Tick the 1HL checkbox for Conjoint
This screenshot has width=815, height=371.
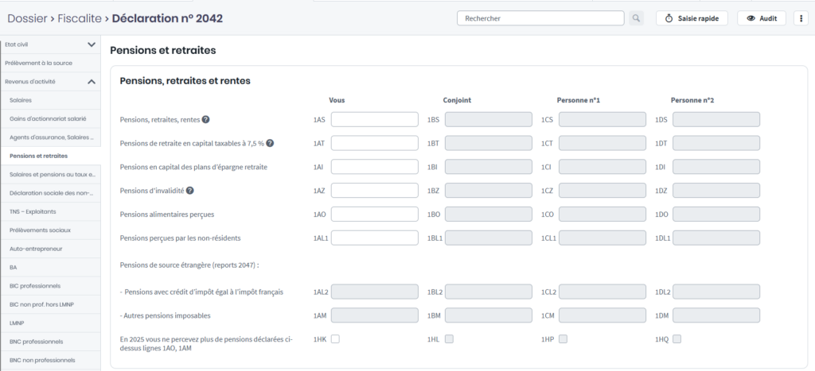click(x=449, y=339)
